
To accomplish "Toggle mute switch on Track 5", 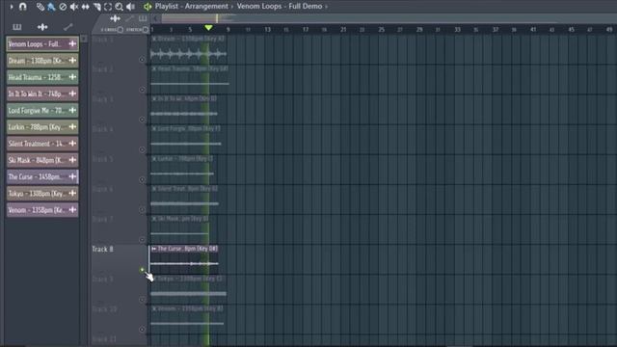I will [x=142, y=180].
